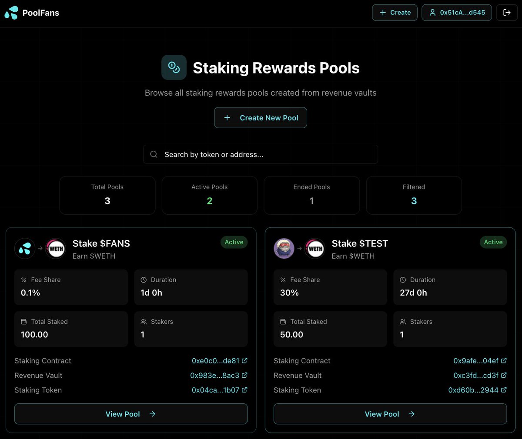The image size is (522, 439).
Task: Click the search by token or address field
Action: (260, 154)
